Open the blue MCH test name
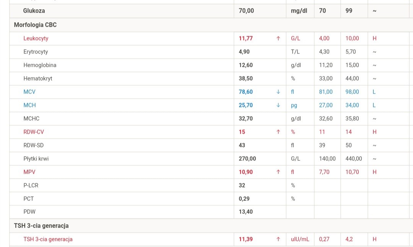The height and width of the screenshot is (247, 413). [x=29, y=105]
